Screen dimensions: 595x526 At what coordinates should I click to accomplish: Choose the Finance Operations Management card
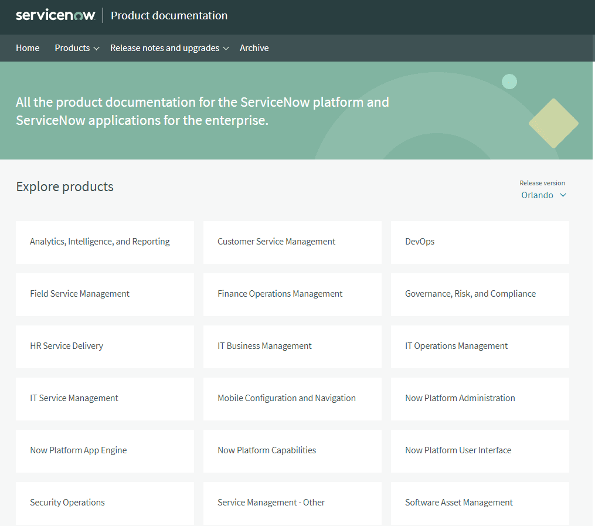(293, 294)
